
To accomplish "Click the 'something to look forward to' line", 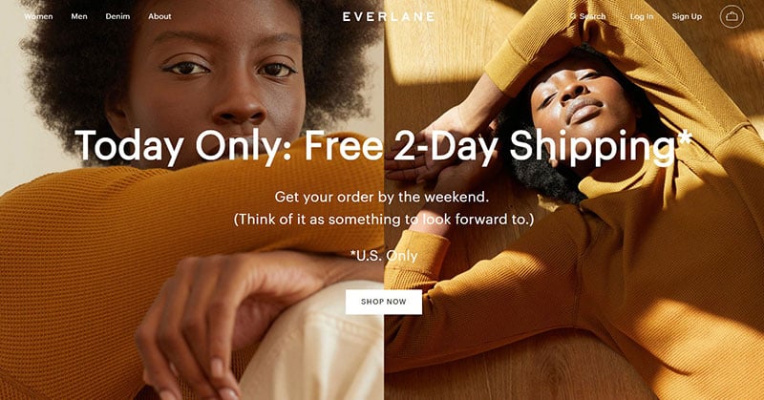I will pyautogui.click(x=384, y=220).
